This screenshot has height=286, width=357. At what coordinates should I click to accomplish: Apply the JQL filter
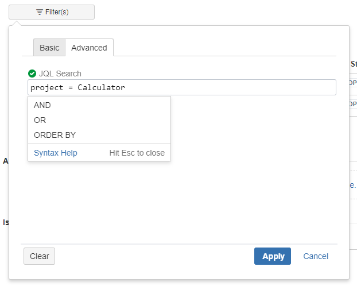(273, 256)
